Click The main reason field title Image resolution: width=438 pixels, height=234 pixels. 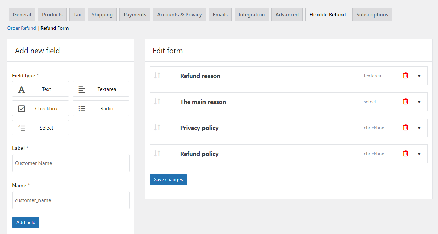(x=203, y=102)
